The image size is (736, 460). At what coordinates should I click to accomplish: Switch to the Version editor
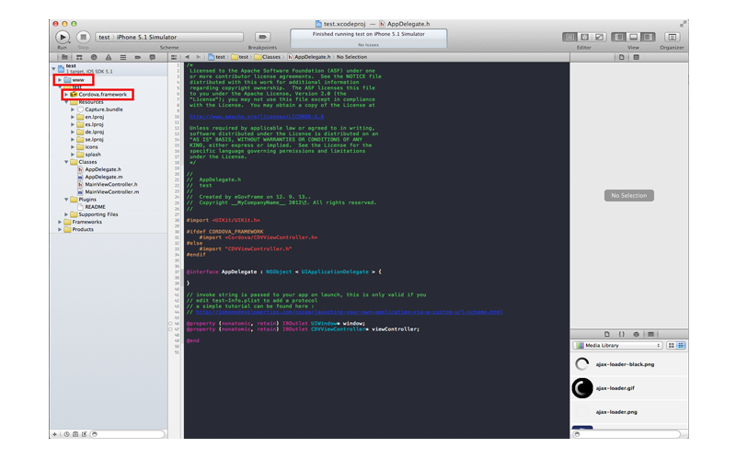pos(599,37)
